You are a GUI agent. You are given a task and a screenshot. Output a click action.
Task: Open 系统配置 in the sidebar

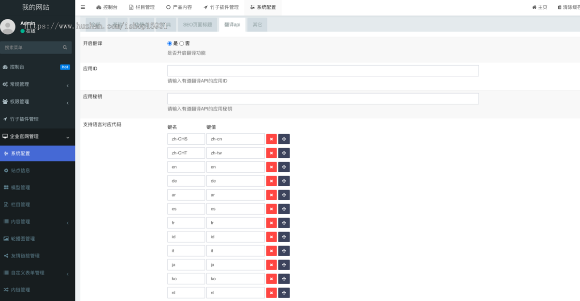(x=37, y=153)
